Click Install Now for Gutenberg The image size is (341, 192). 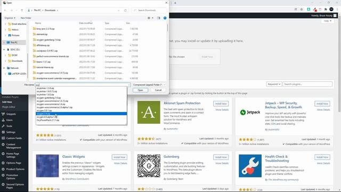click(x=221, y=157)
